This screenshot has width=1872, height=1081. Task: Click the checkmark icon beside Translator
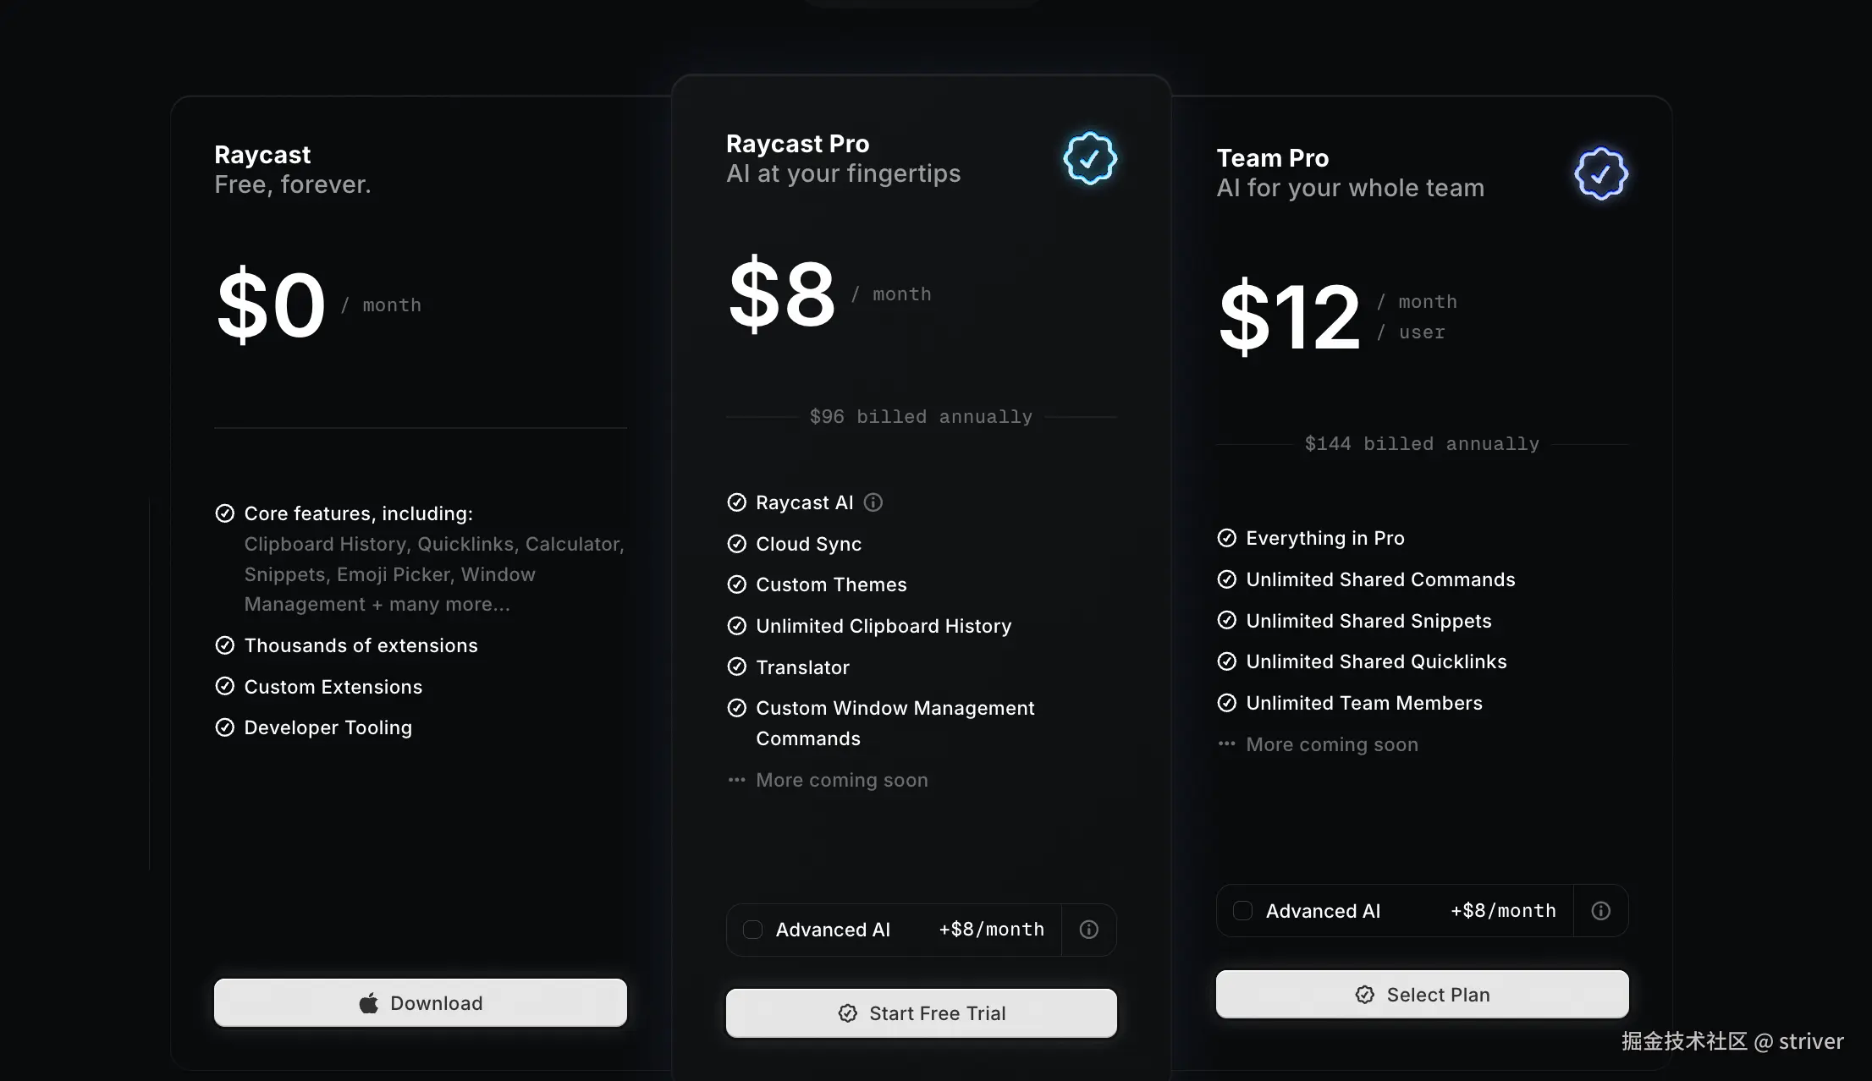tap(737, 667)
